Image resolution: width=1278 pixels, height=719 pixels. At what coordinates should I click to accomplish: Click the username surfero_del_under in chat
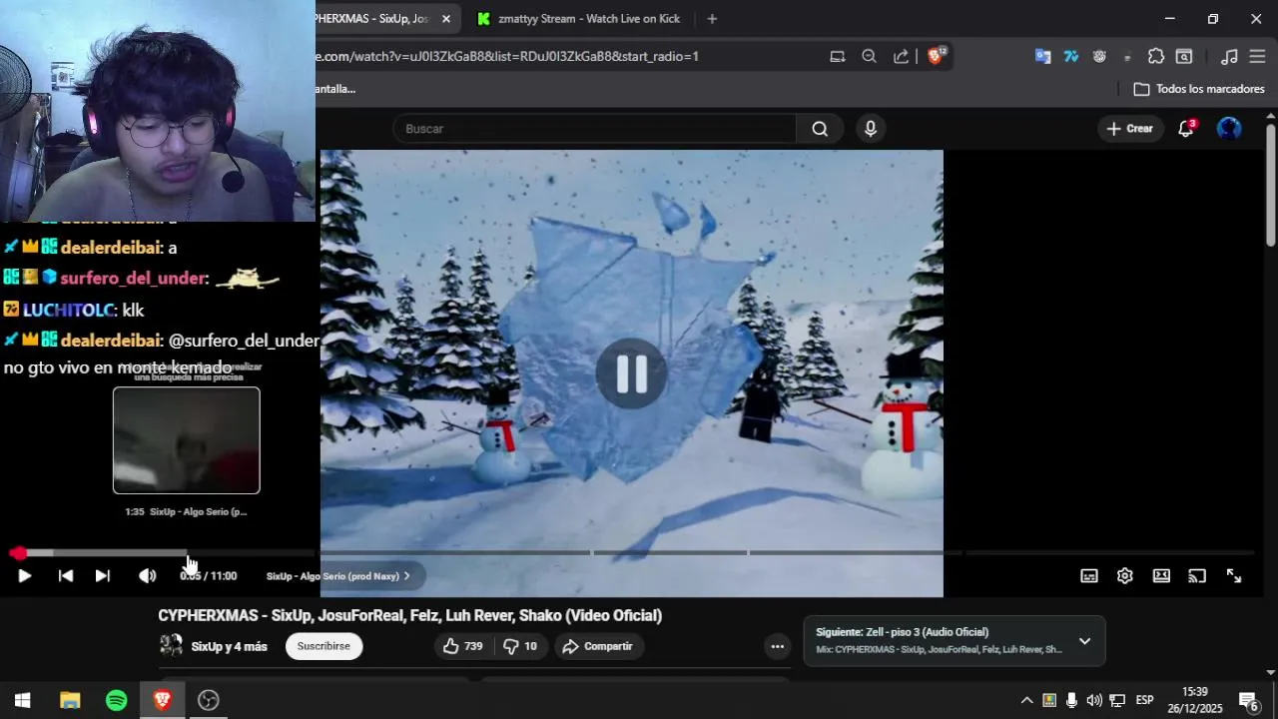point(133,279)
